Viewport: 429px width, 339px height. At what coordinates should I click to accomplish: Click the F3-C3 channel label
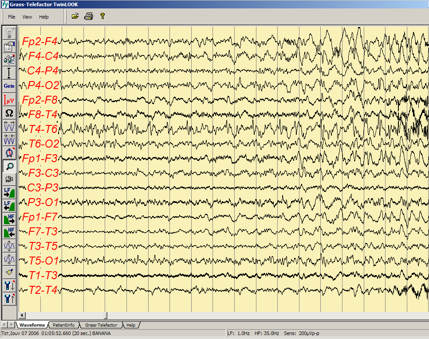coord(43,173)
